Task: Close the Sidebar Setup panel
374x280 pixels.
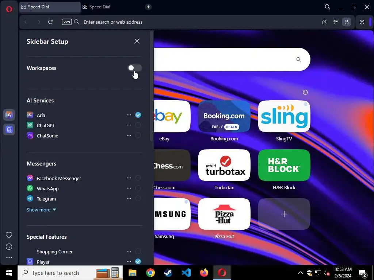Action: (x=137, y=41)
